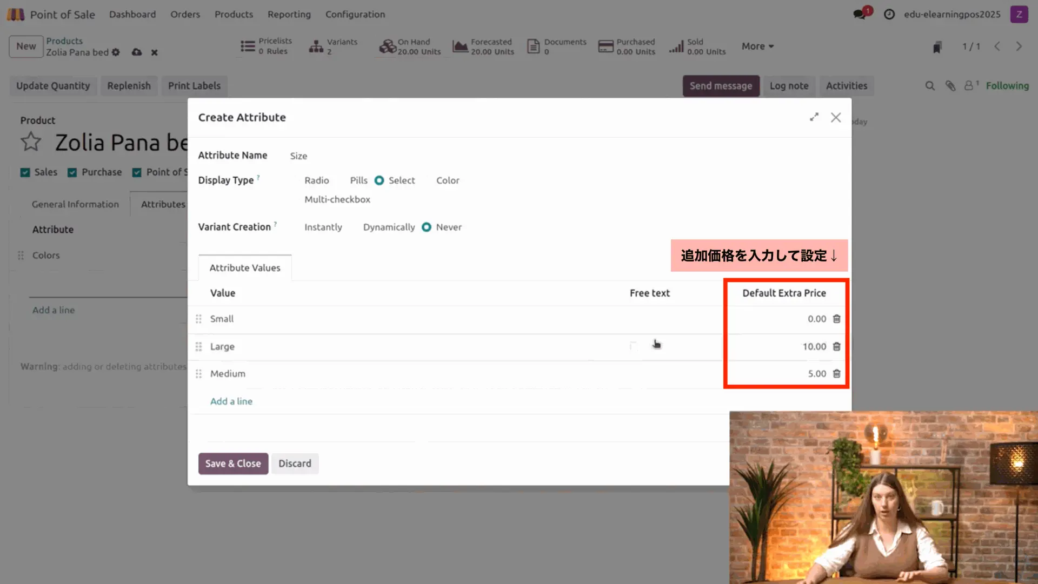Delete the Small attribute value row
The image size is (1038, 584).
click(x=836, y=319)
